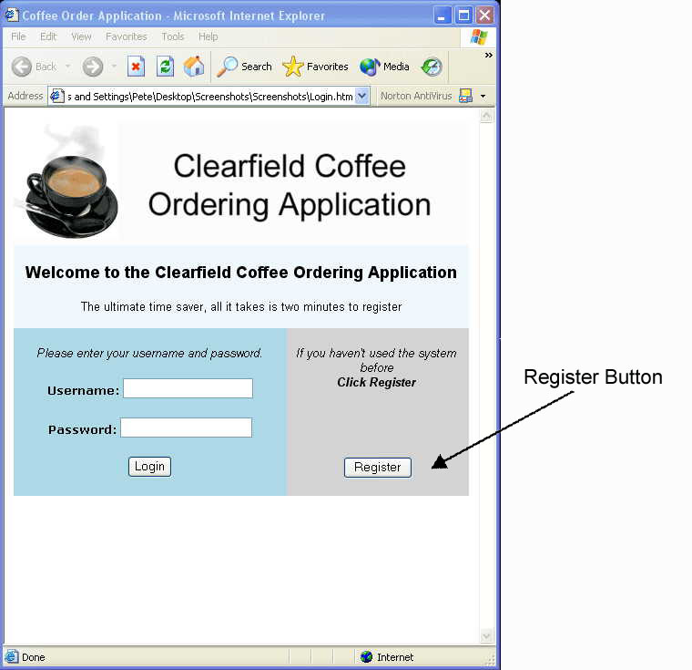Click the Stop loading toolbar icon
Screen dimensions: 692x670
click(x=136, y=67)
